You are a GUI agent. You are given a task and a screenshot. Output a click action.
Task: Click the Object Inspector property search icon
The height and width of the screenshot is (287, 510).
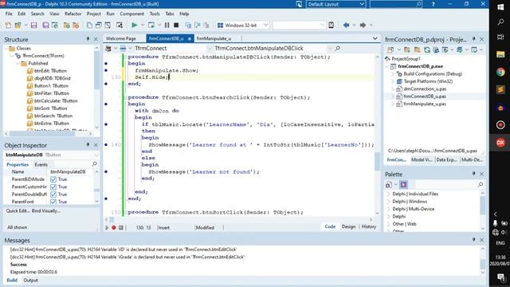point(95,164)
